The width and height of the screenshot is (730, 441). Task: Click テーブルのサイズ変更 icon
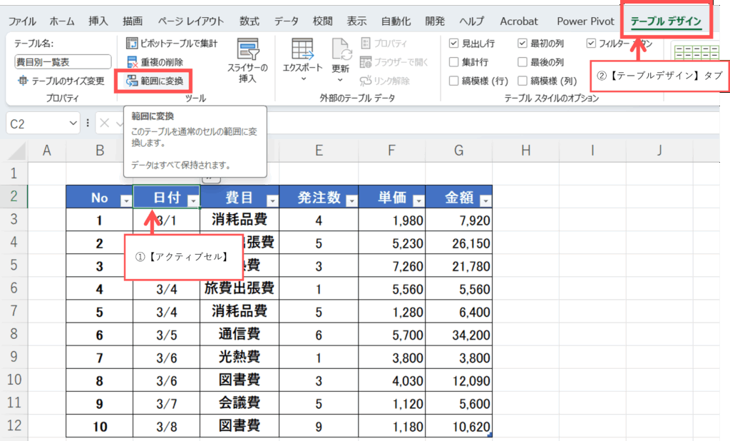tap(23, 81)
